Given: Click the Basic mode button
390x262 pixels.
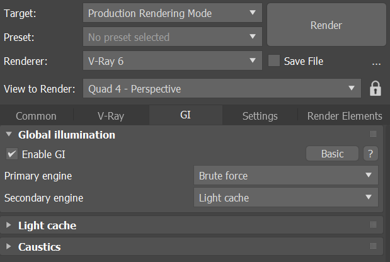Looking at the screenshot, I should pos(332,154).
